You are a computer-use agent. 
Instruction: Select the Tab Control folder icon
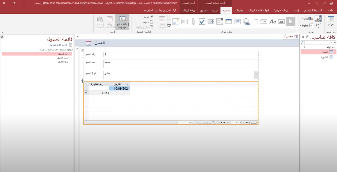coord(255,22)
